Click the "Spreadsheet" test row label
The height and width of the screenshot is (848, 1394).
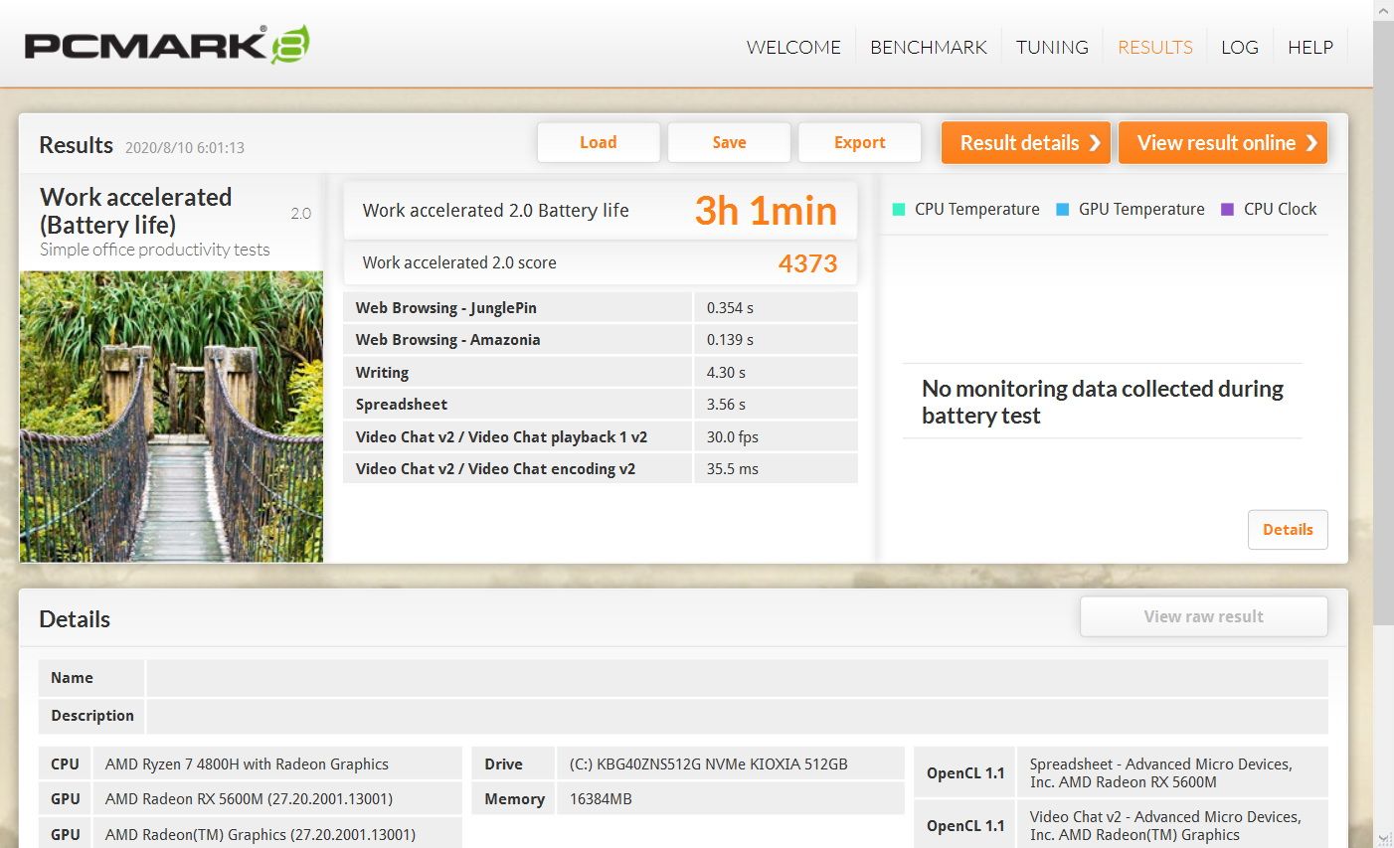402,405
